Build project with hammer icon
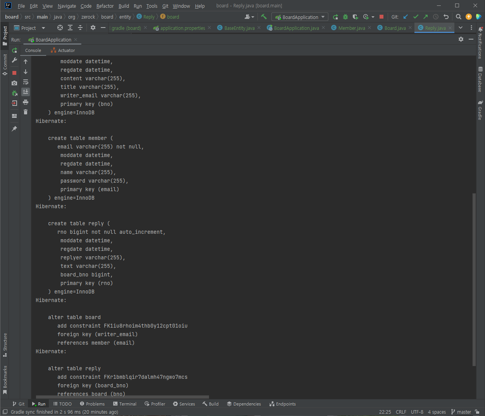 pyautogui.click(x=264, y=17)
